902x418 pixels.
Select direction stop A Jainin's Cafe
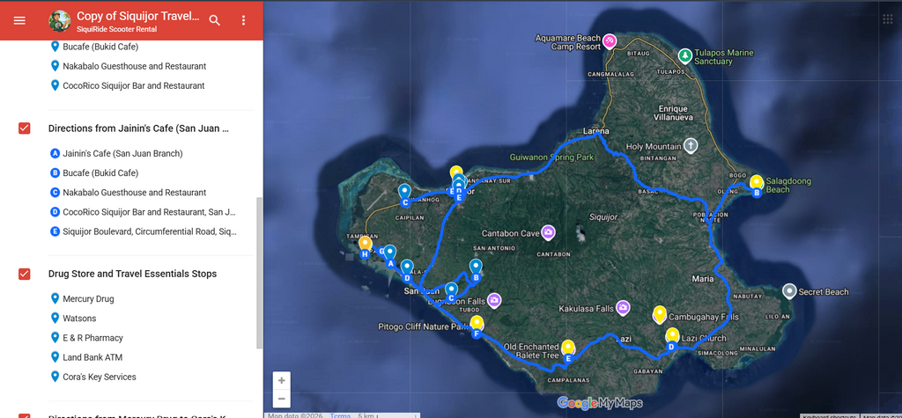(122, 153)
